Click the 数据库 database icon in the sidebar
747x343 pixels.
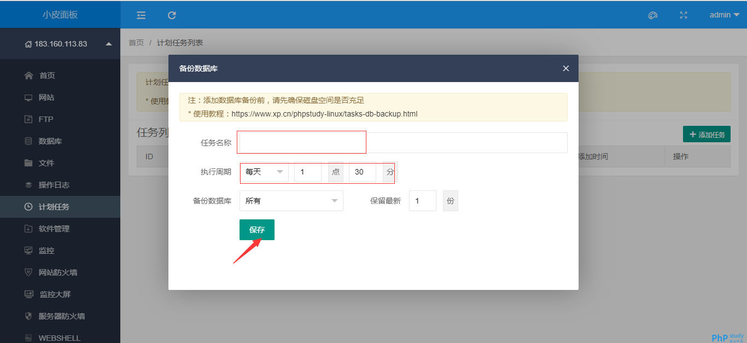(x=28, y=141)
